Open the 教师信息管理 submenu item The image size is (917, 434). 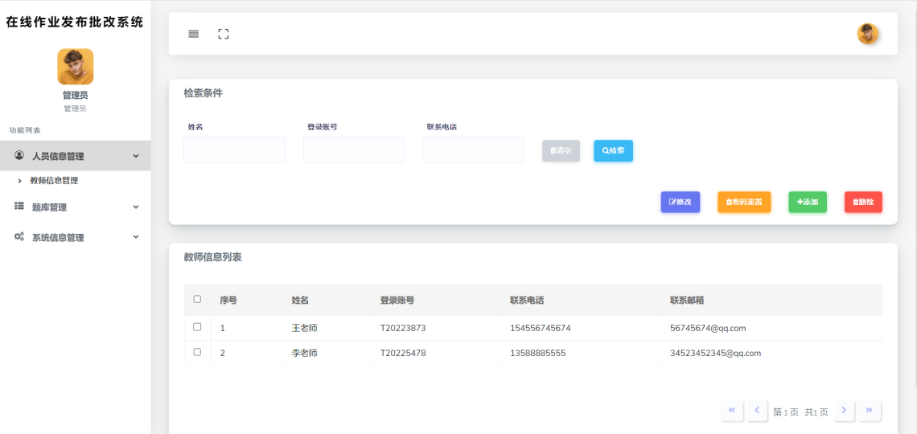click(x=54, y=181)
